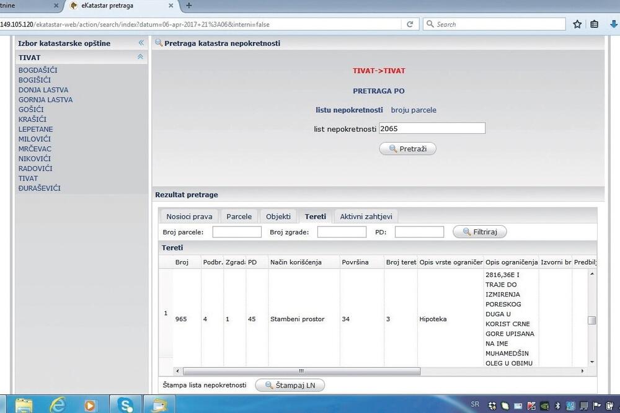Click the Pretraži search button

(x=407, y=149)
